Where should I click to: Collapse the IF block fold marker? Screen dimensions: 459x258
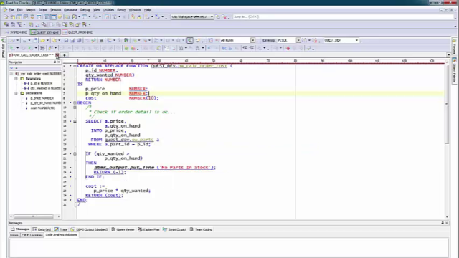click(75, 153)
